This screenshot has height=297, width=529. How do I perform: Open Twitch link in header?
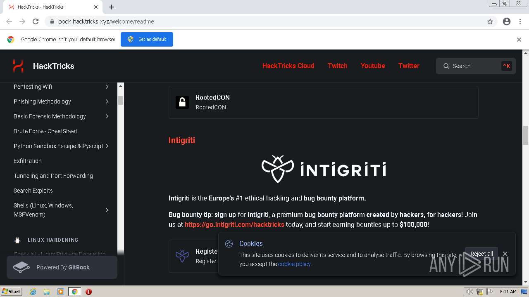[338, 66]
